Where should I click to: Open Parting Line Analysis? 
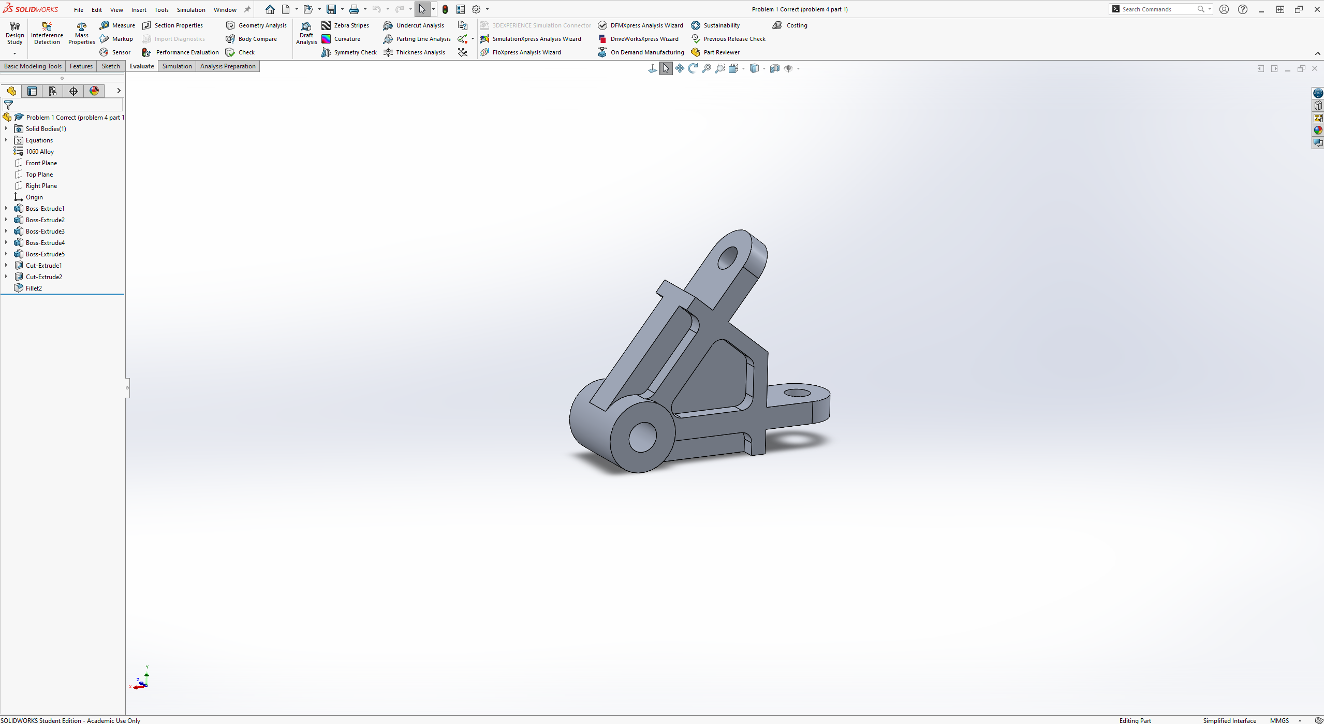pos(417,39)
